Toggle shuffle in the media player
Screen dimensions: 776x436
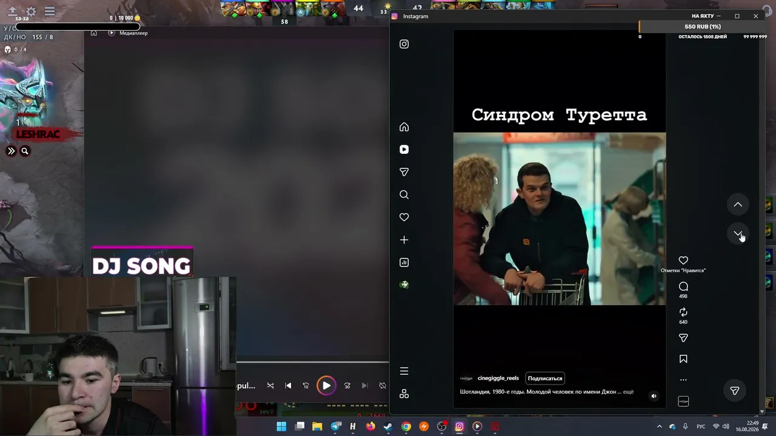coord(270,386)
